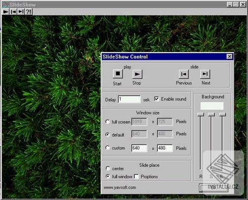Image resolution: width=248 pixels, height=200 pixels.
Task: Close the SlideShow Control dialog
Action: click(x=230, y=56)
